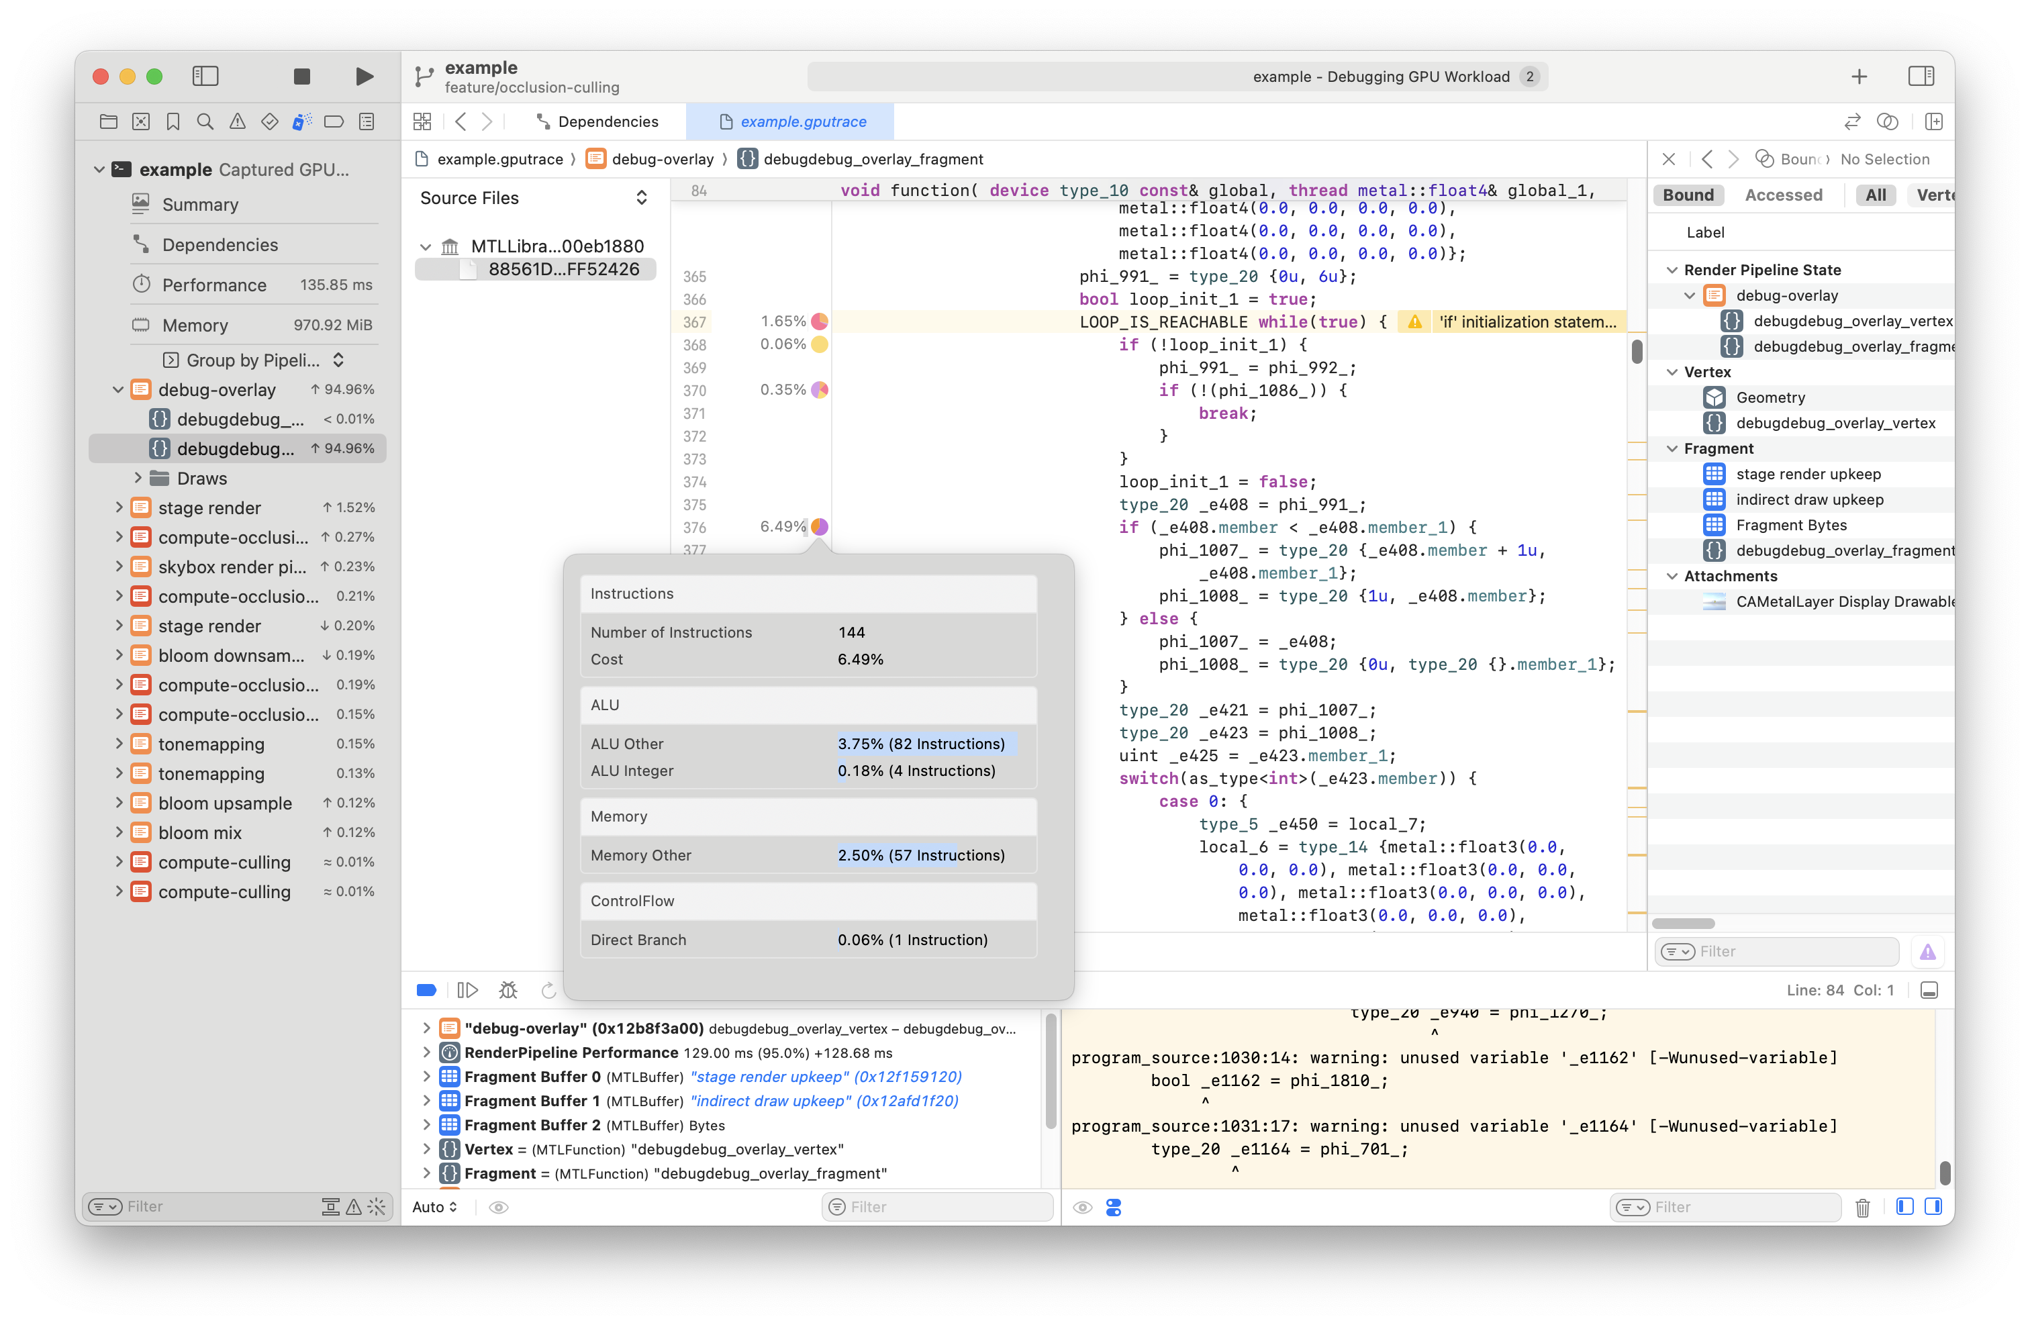This screenshot has height=1325, width=2030.
Task: Open debugdebug_overlay_fragment in jump bar
Action: 861,160
